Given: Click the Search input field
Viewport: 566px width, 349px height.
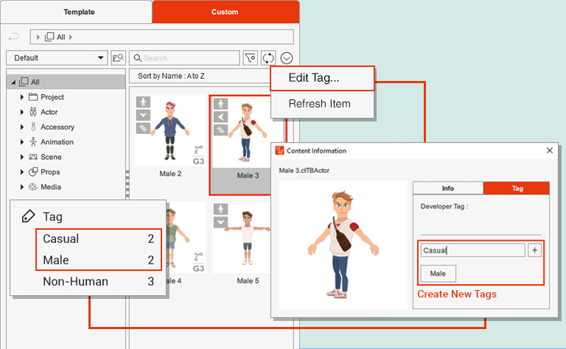Looking at the screenshot, I should (x=184, y=58).
